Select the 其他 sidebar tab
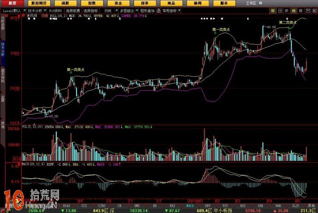 coord(3,125)
